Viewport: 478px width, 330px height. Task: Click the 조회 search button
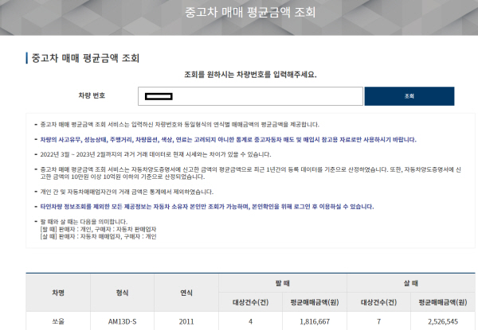[409, 96]
